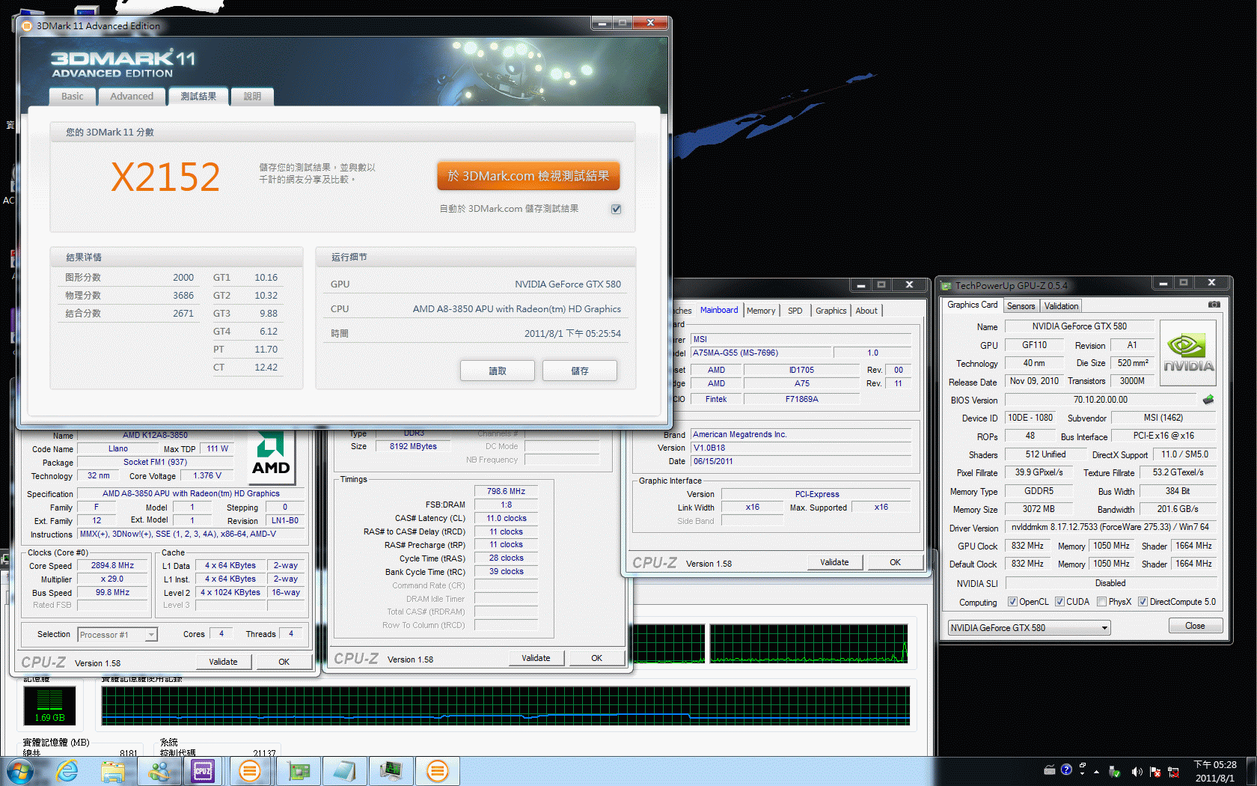Toggle auto-save results to 3DMark.com checkbox

coord(616,209)
